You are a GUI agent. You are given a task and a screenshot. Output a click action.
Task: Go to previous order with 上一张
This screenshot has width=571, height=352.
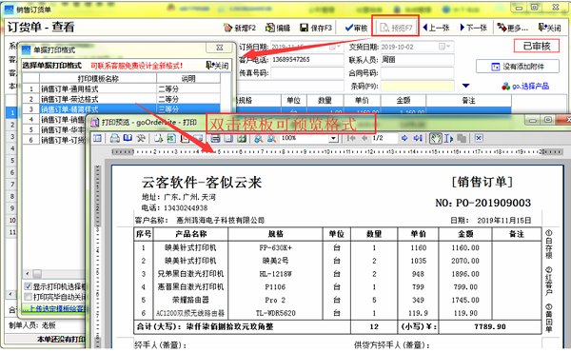point(436,28)
